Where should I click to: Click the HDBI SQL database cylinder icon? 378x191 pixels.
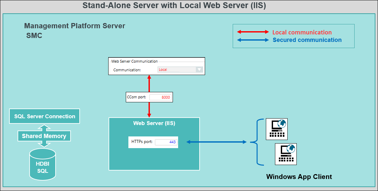pyautogui.click(x=42, y=165)
